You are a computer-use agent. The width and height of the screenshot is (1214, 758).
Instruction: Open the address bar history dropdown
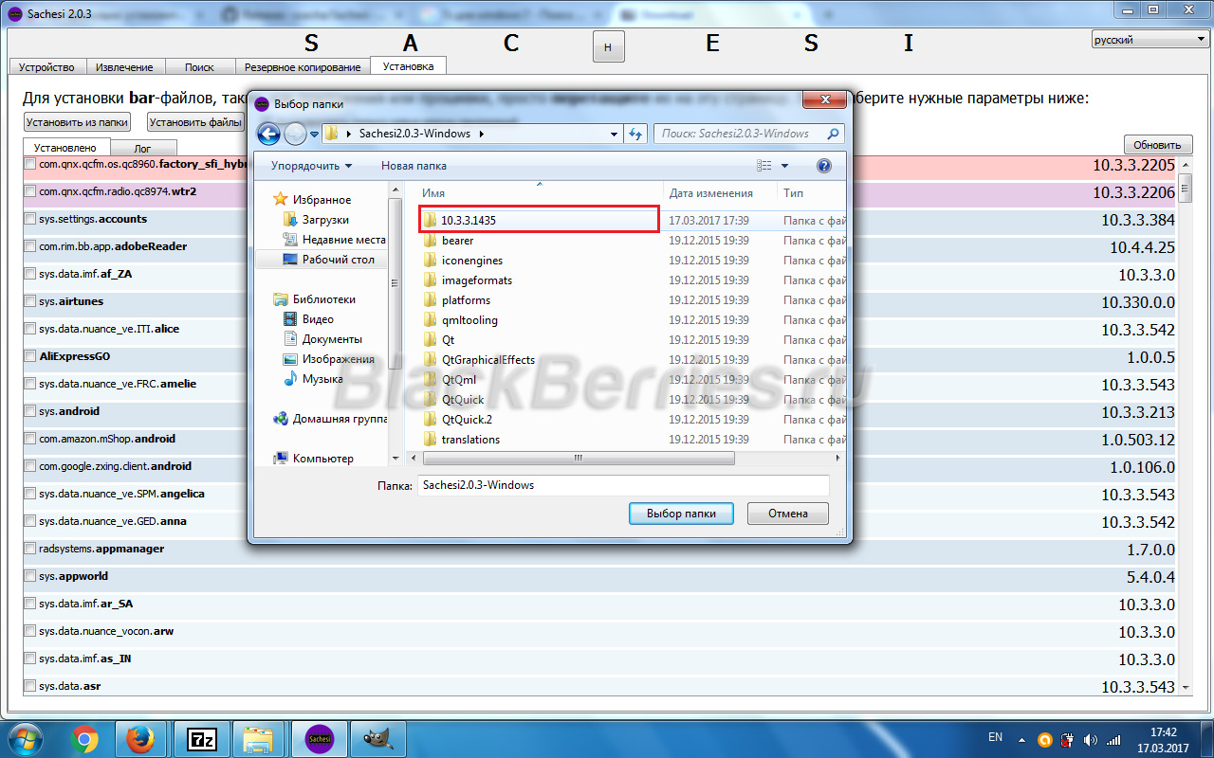click(x=616, y=134)
